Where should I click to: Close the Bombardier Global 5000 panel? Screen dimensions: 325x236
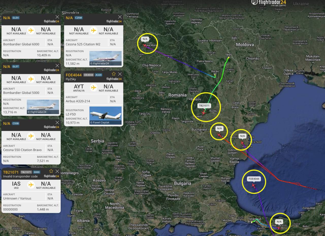tap(57, 66)
